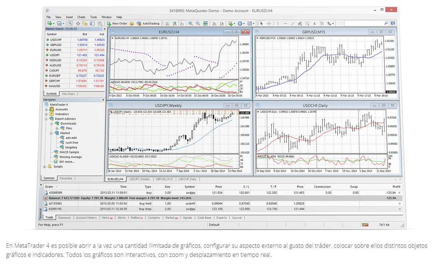The height and width of the screenshot is (267, 434).
Task: Sort orders by Profit column header
Action: coord(396,187)
